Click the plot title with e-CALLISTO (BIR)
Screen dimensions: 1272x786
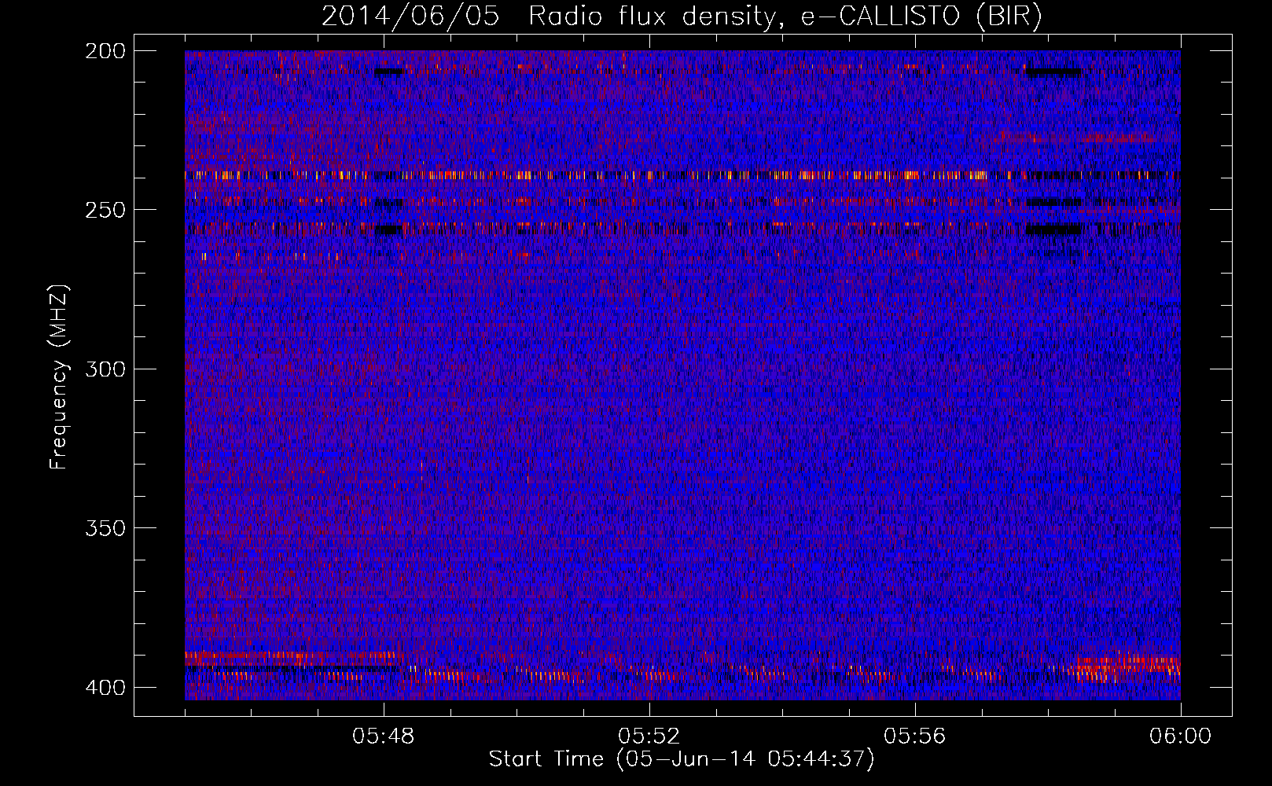point(682,17)
